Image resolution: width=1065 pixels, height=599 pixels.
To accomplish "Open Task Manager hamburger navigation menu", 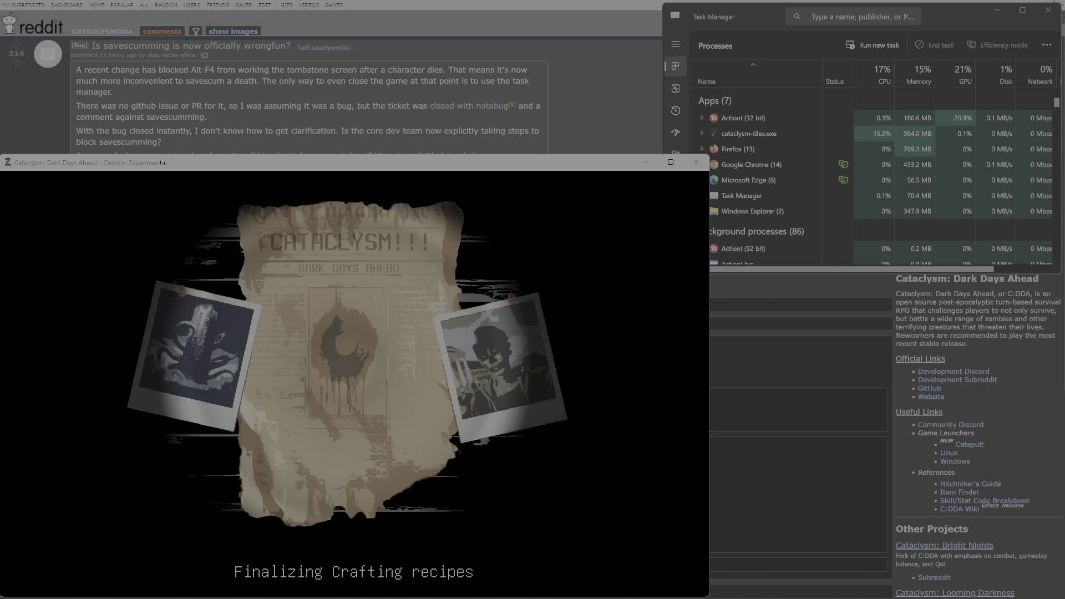I will 675,44.
